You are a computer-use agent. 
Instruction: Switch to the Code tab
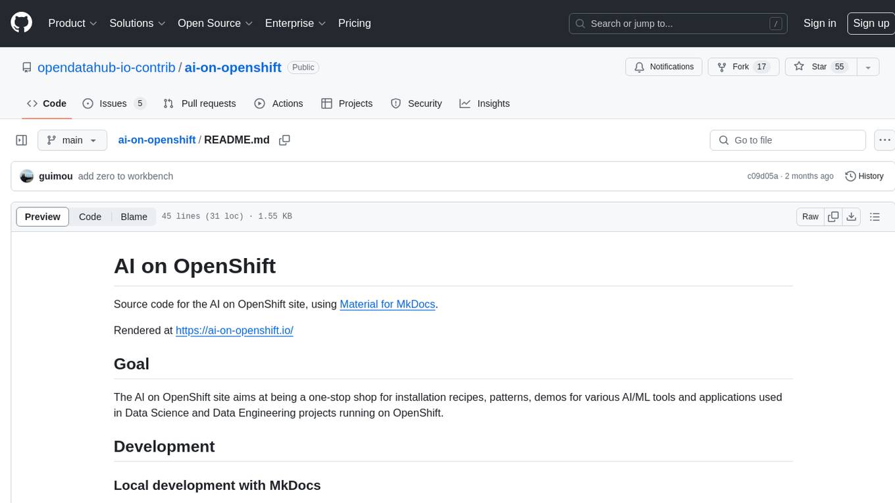coord(47,103)
